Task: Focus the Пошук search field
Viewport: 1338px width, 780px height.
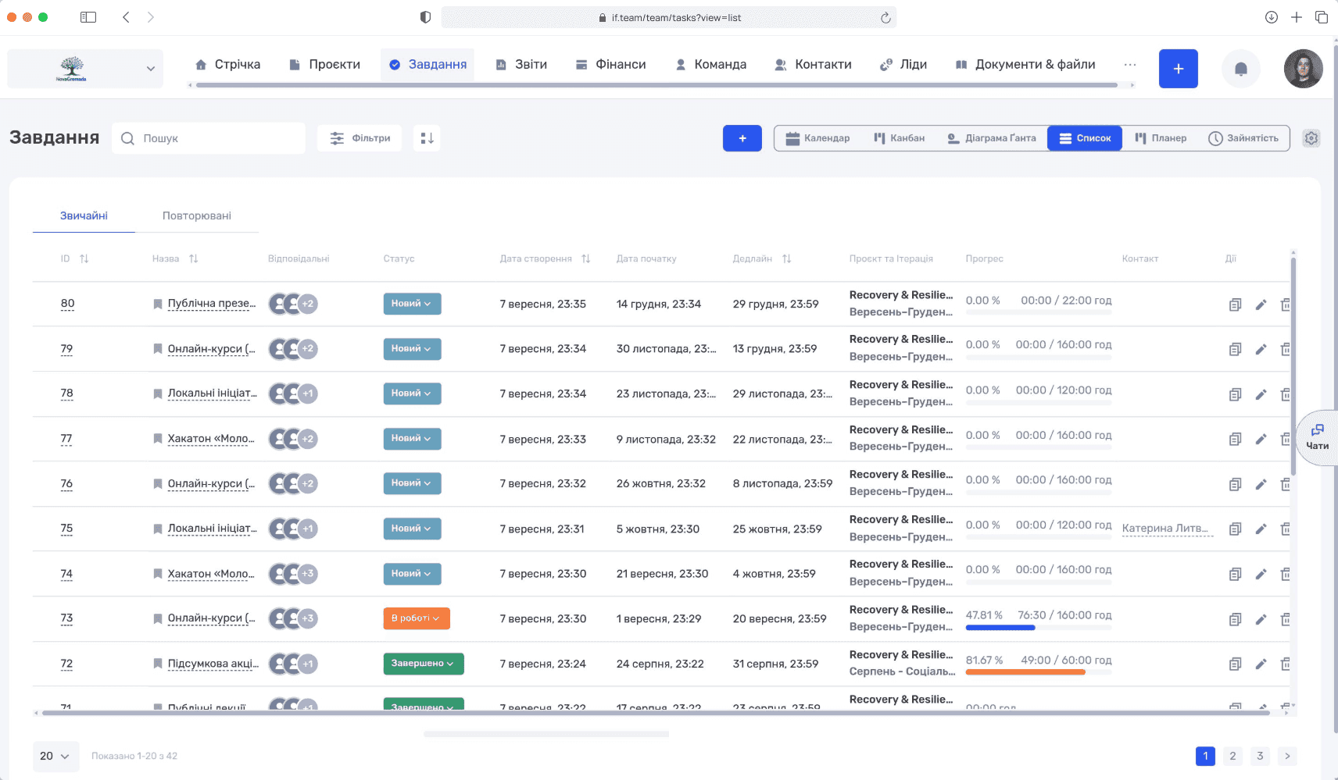Action: click(209, 138)
